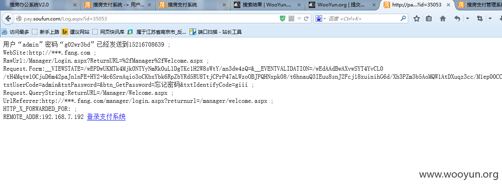
Task: Click the HTTP_X_FORWARDED_FOR line
Action: (x=40, y=109)
